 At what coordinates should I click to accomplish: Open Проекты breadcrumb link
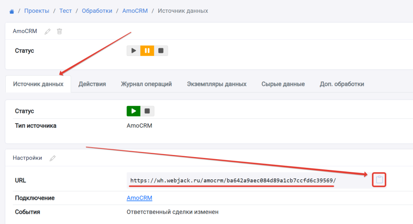click(x=37, y=11)
